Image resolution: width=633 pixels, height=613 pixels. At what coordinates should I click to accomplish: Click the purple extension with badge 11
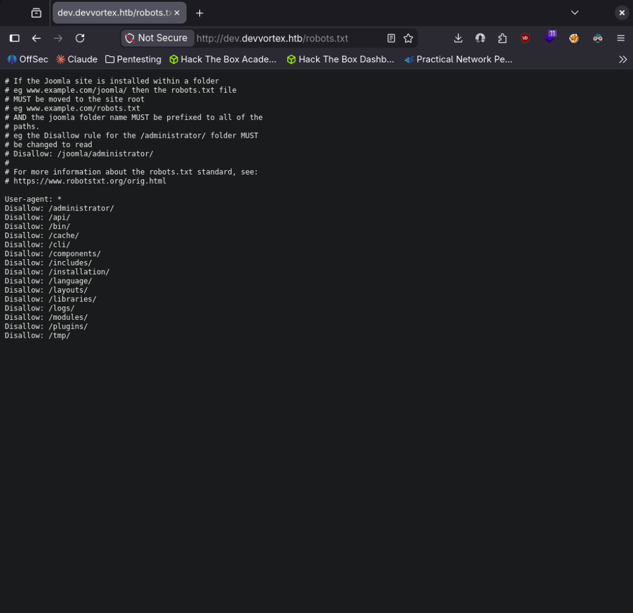(549, 37)
